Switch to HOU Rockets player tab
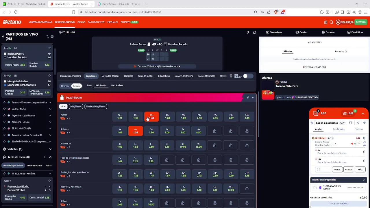 click(x=117, y=86)
